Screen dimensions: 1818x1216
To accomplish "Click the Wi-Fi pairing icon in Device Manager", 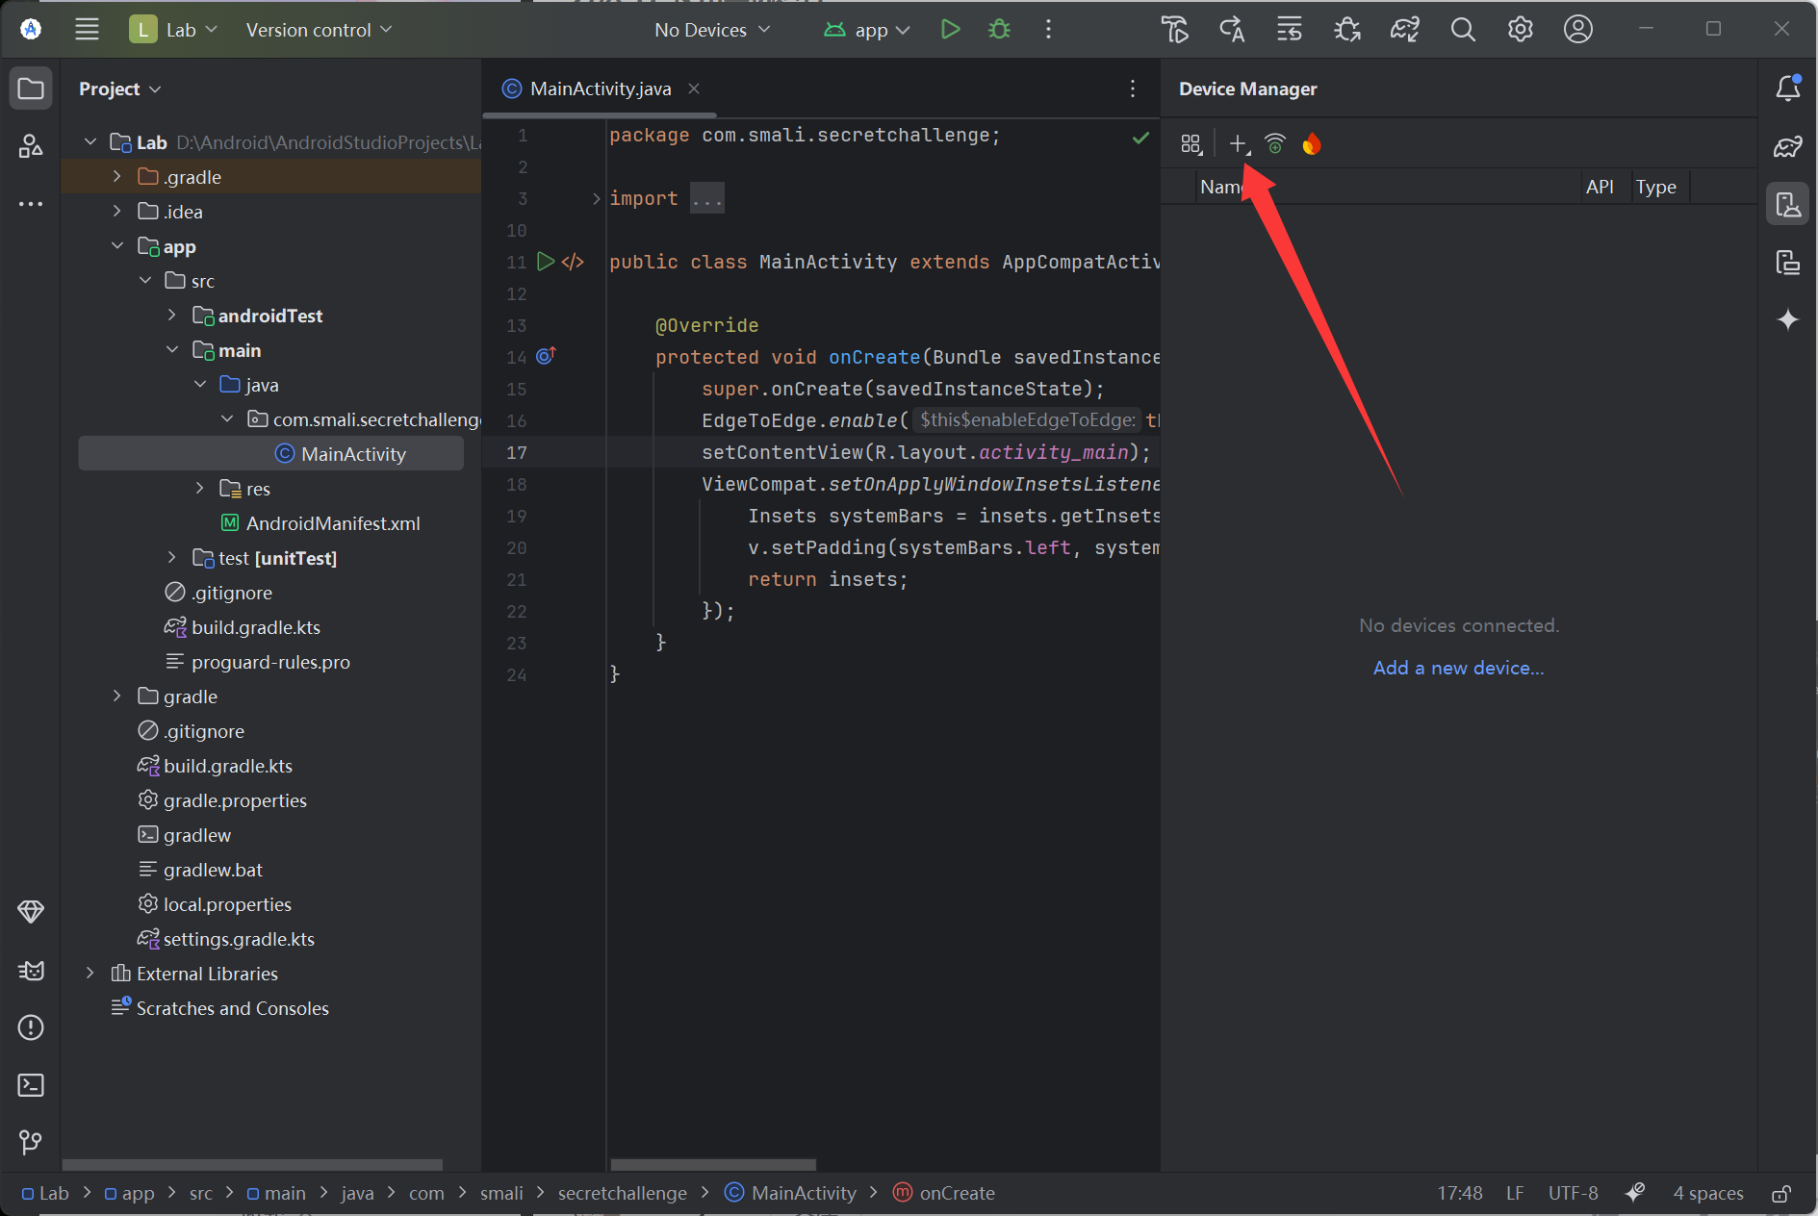I will pos(1275,144).
